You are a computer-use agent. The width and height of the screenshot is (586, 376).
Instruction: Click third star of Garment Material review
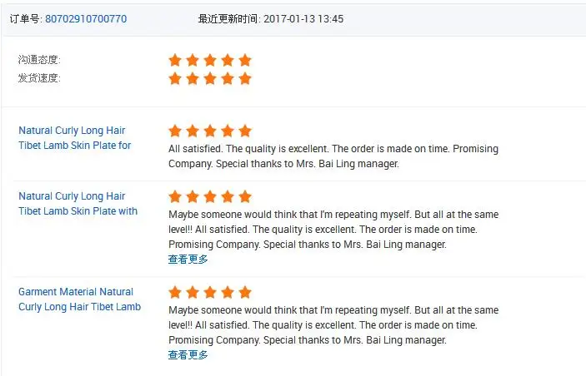click(210, 292)
